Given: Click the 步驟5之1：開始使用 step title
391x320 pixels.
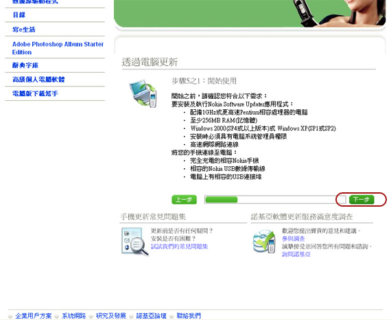Looking at the screenshot, I should pyautogui.click(x=204, y=81).
